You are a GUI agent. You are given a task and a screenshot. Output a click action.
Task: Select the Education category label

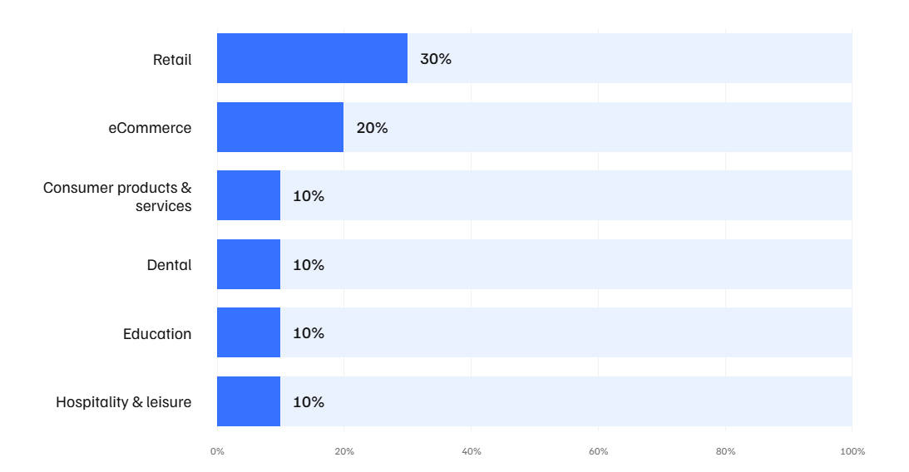pos(157,334)
